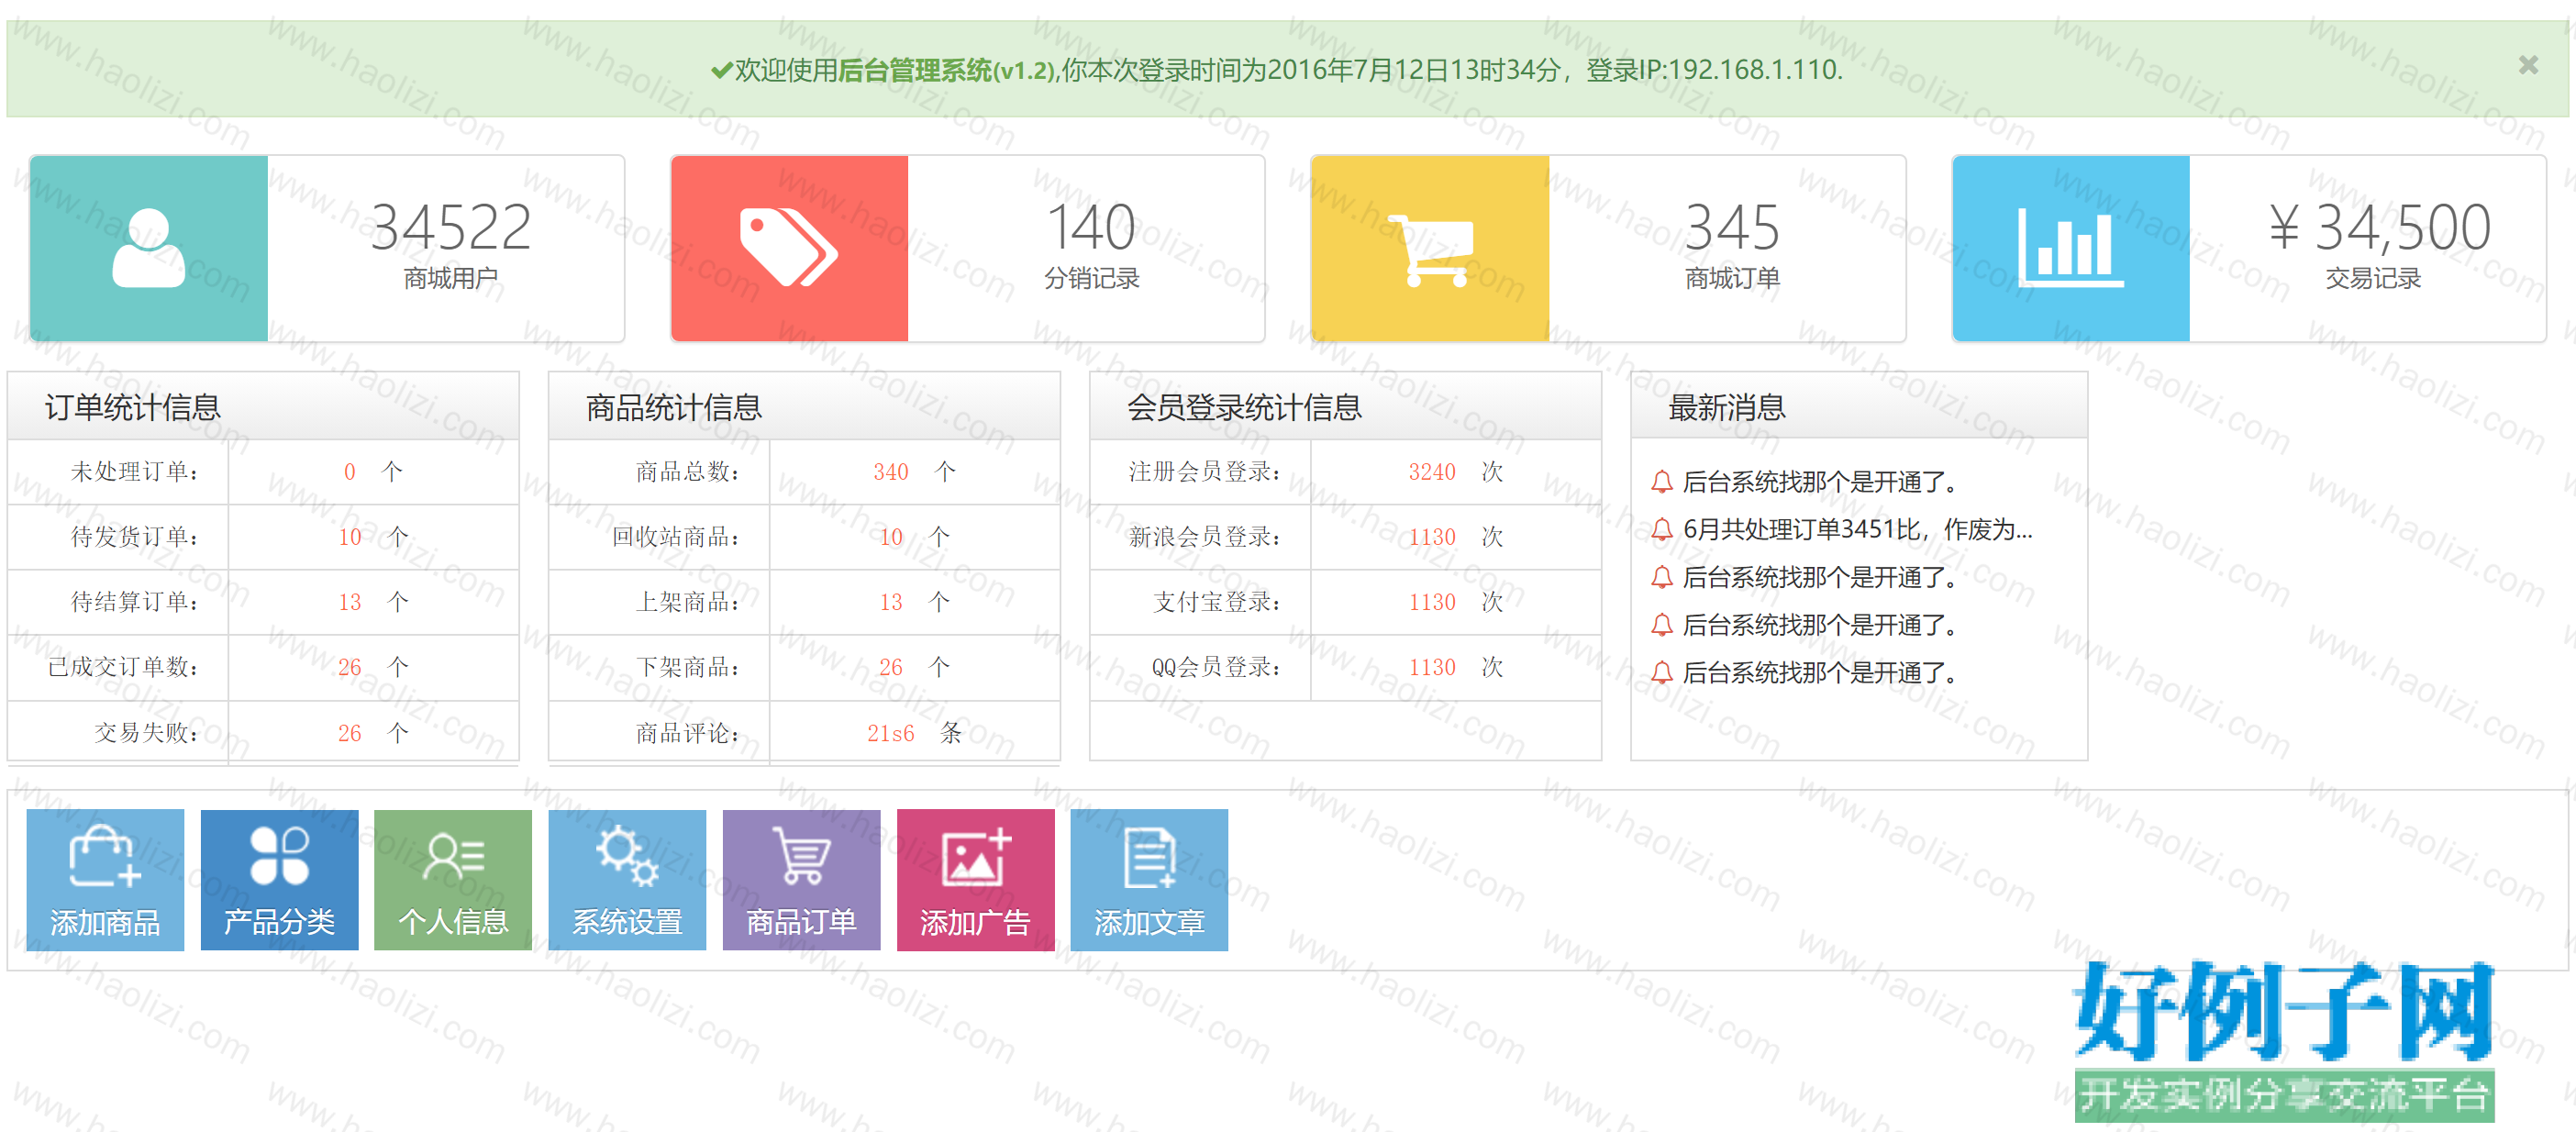This screenshot has width=2576, height=1132.
Task: Click the teal user silhouette icon
Action: (x=148, y=248)
